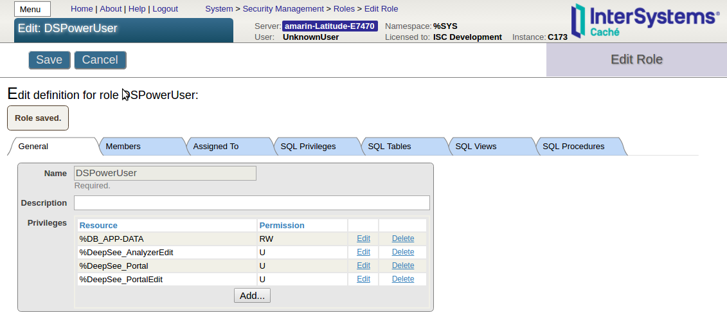
Task: Open the SQL Procedures tab
Action: [x=573, y=147]
